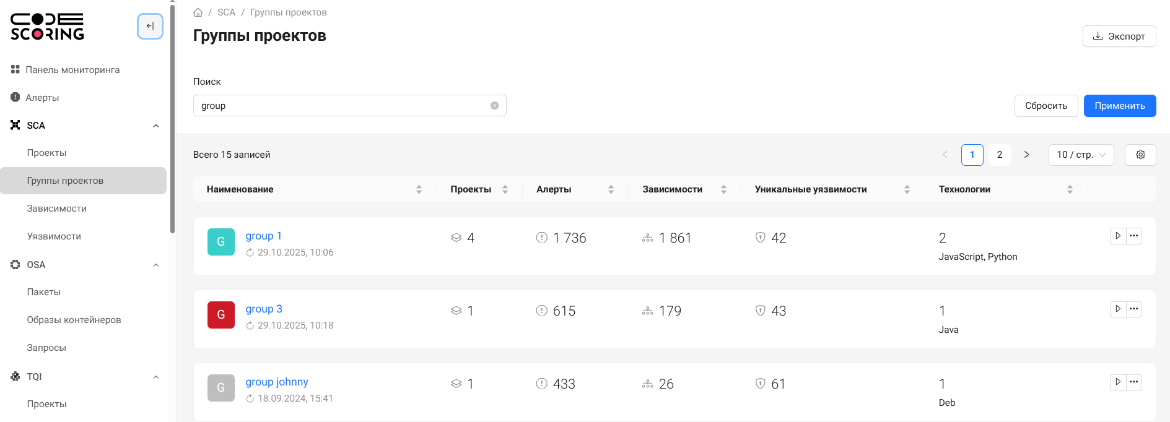Collapse the OSA sidebar section
This screenshot has height=422, width=1170.
coord(156,265)
